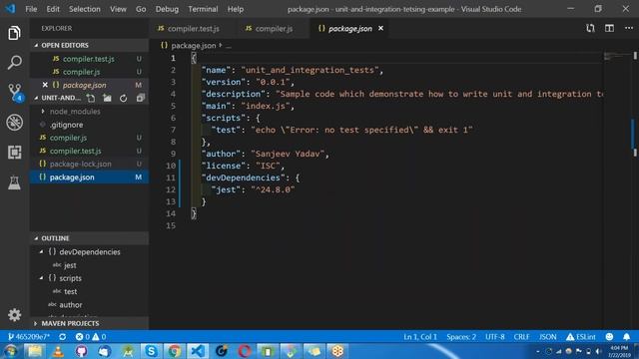Refresh the explorer file tree
Image resolution: width=639 pixels, height=359 pixels.
point(124,98)
